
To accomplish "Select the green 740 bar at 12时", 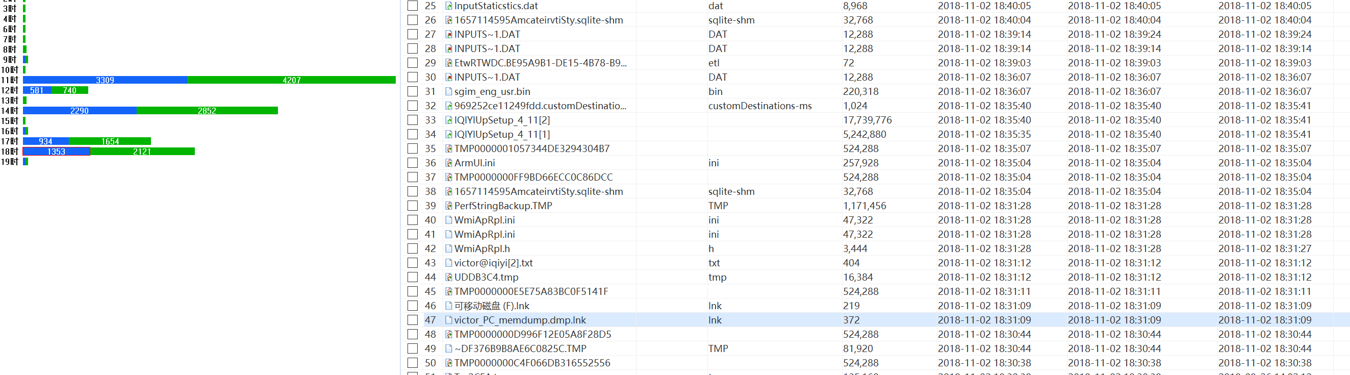I will pos(70,90).
